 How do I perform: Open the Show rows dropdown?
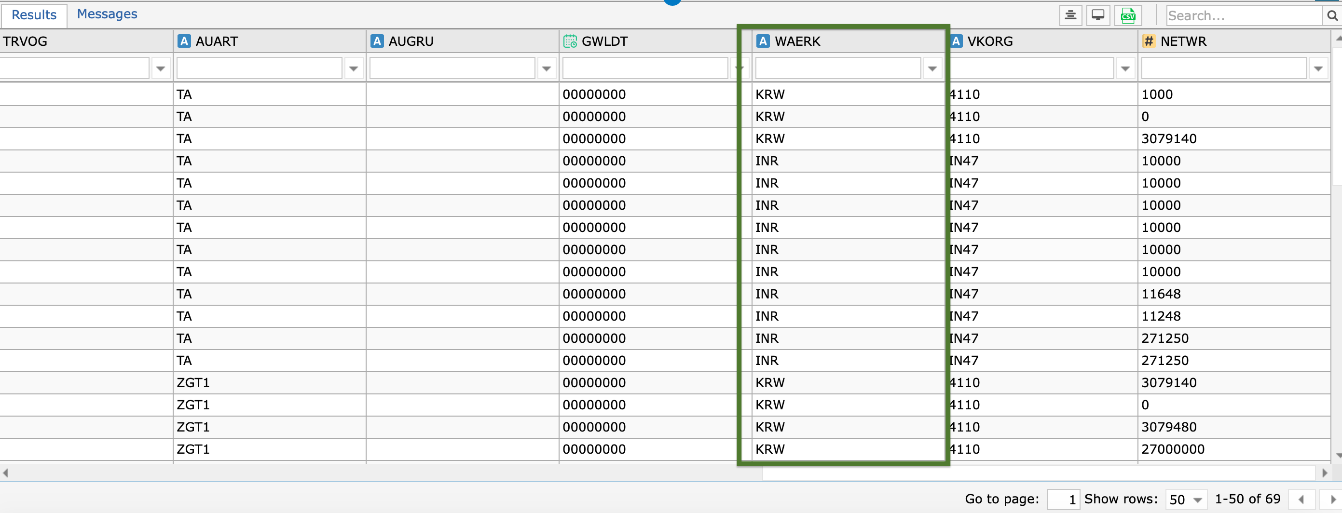pyautogui.click(x=1186, y=499)
